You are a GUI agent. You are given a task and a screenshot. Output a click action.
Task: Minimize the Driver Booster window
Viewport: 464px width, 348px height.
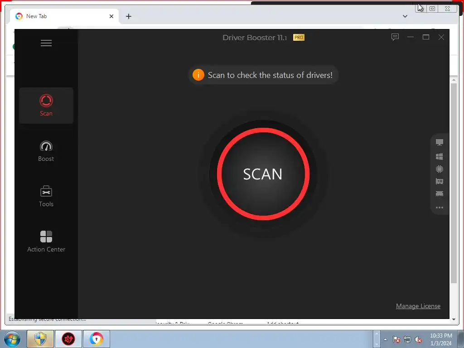[411, 37]
